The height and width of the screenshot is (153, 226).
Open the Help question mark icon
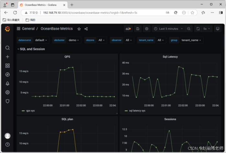pyautogui.click(x=7, y=145)
